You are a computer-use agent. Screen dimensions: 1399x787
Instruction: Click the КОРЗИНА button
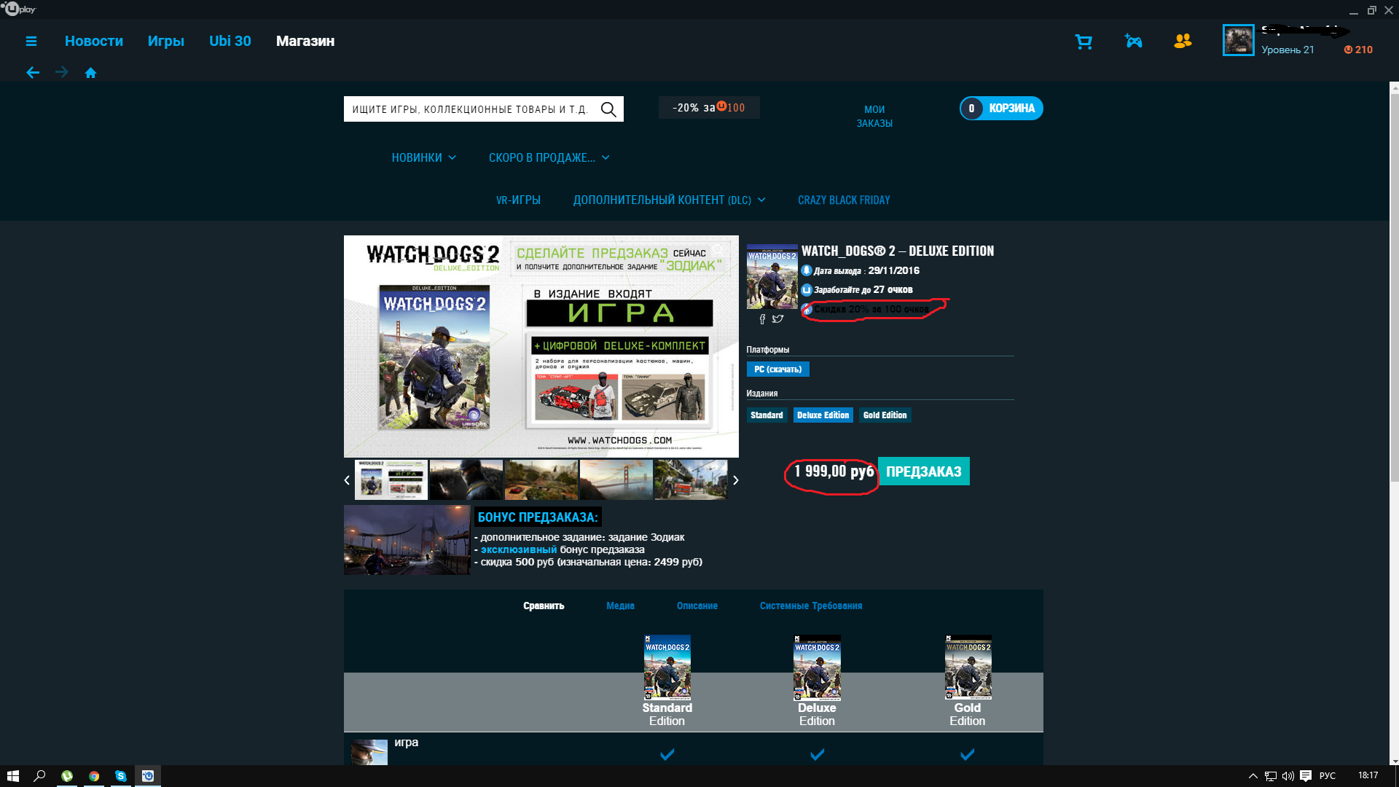click(1001, 109)
